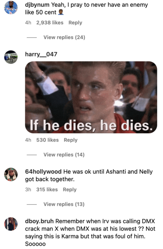
Task: View the 2,938 likes on djbynum's comment
Action: tap(50, 23)
